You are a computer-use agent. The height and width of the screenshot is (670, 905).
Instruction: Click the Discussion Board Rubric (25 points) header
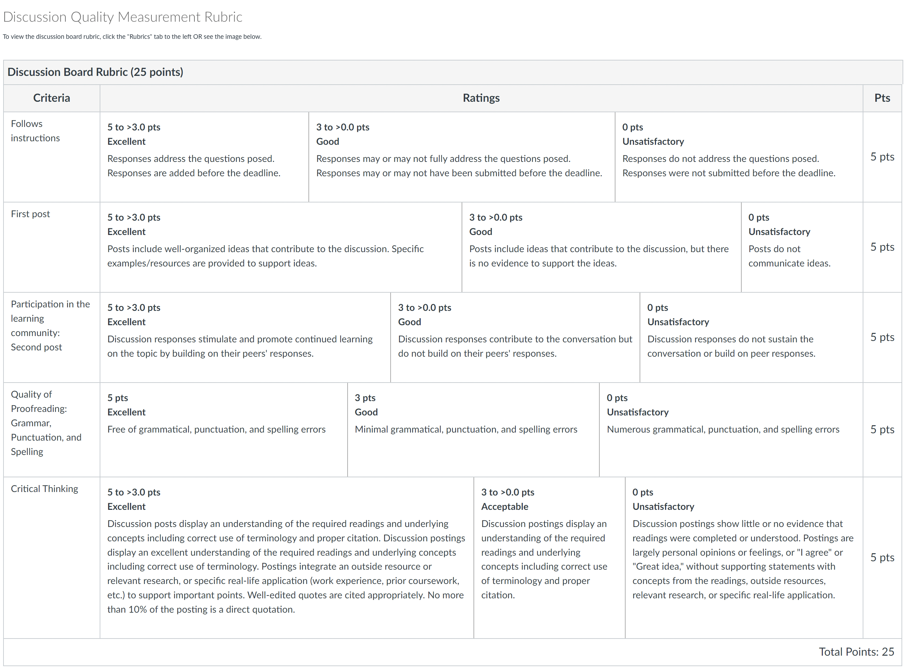pyautogui.click(x=95, y=72)
